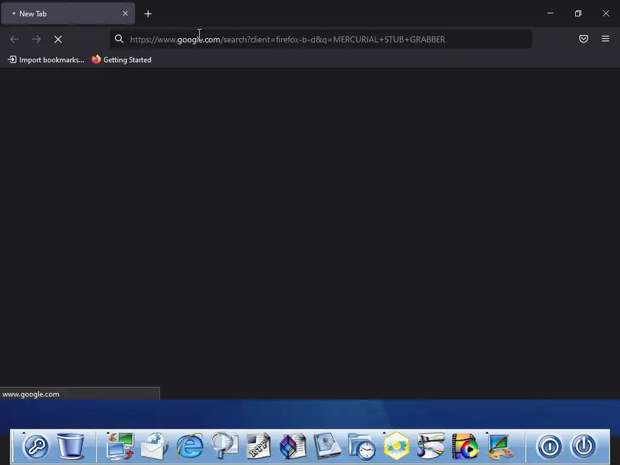Select the New Tab tab

(68, 13)
